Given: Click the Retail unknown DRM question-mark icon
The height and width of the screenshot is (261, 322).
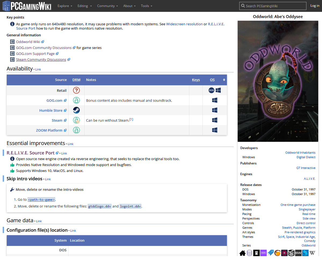Looking at the screenshot, I should coord(76,90).
